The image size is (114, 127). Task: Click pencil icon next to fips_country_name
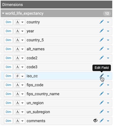click(x=102, y=94)
